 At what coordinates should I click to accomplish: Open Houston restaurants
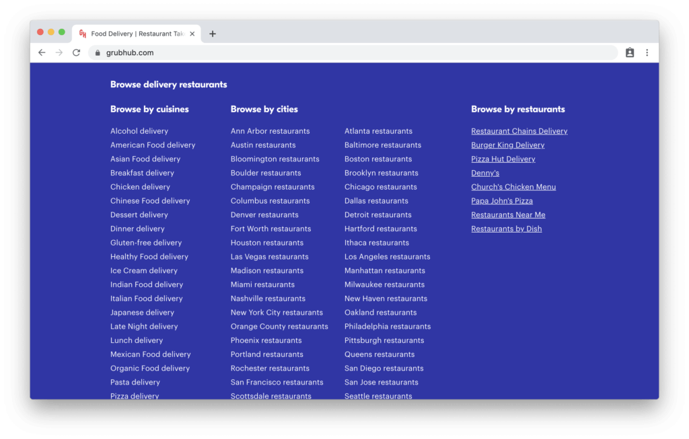click(266, 243)
